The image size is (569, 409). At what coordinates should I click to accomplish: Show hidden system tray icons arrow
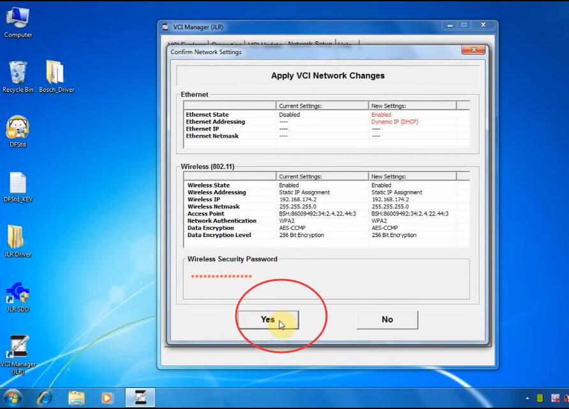point(528,399)
